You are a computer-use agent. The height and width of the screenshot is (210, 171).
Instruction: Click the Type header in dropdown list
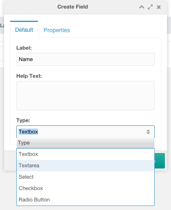pyautogui.click(x=85, y=143)
